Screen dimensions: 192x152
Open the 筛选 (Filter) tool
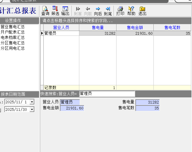point(55,11)
